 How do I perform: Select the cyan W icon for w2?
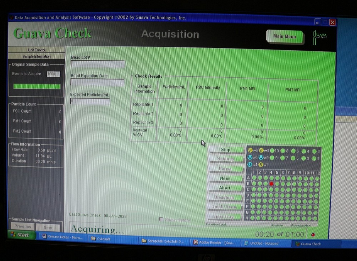tap(261, 158)
